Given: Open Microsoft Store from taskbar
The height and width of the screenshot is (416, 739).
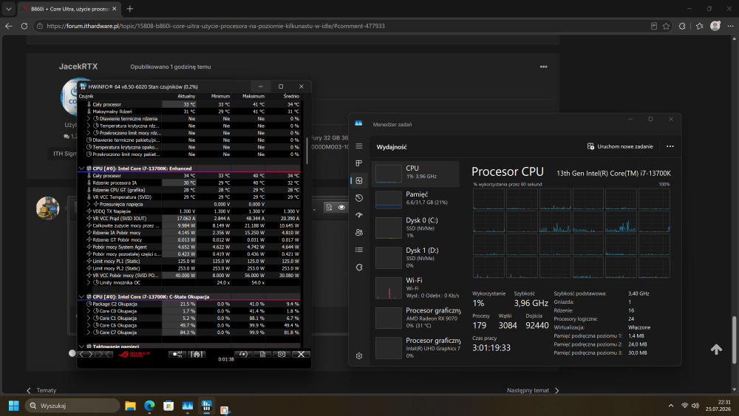Looking at the screenshot, I should [168, 406].
